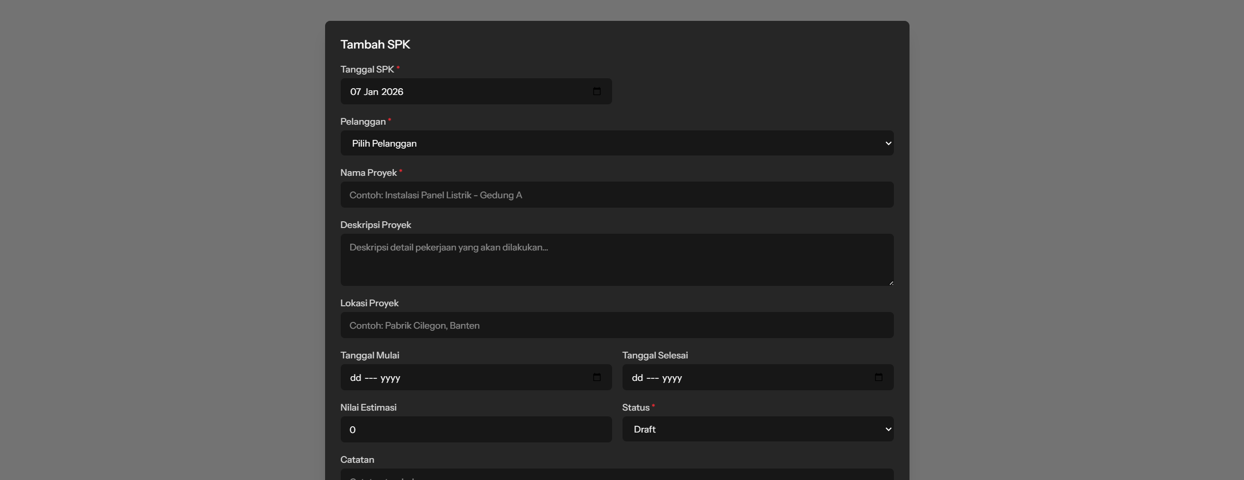Select the month "Jan" in Tanggal SPK

[x=371, y=92]
